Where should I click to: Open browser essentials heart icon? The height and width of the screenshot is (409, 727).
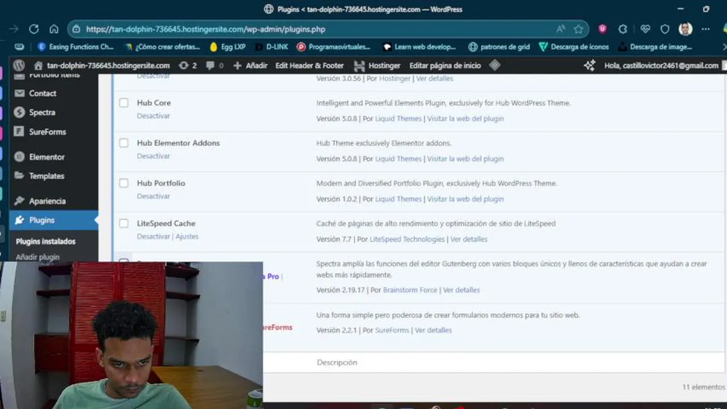tap(645, 29)
